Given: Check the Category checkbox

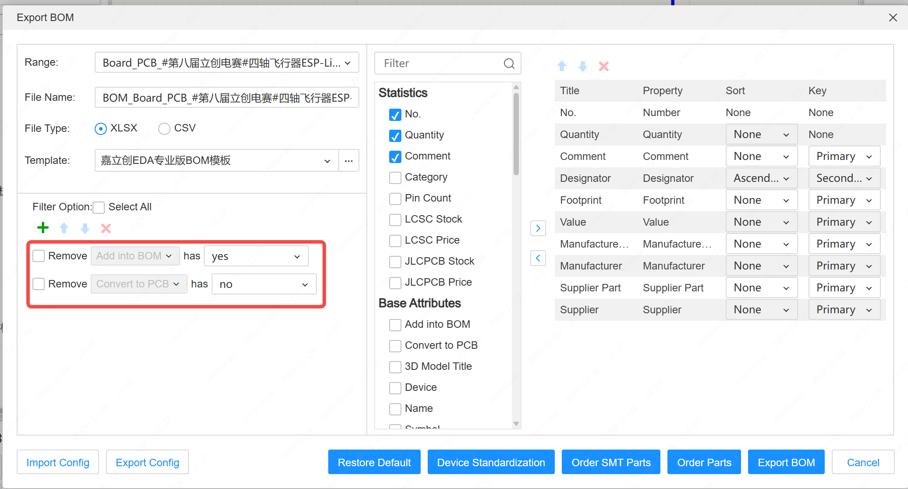Looking at the screenshot, I should tap(395, 177).
